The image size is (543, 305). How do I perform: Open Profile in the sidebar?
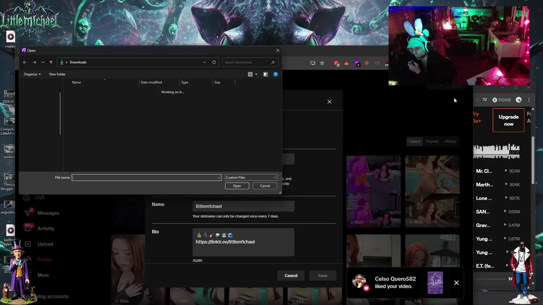click(x=44, y=260)
